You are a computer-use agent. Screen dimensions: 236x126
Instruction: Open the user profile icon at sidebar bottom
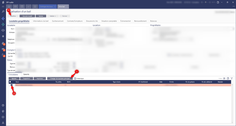(x=3, y=123)
